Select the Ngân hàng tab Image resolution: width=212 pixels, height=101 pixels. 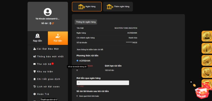[87, 7]
